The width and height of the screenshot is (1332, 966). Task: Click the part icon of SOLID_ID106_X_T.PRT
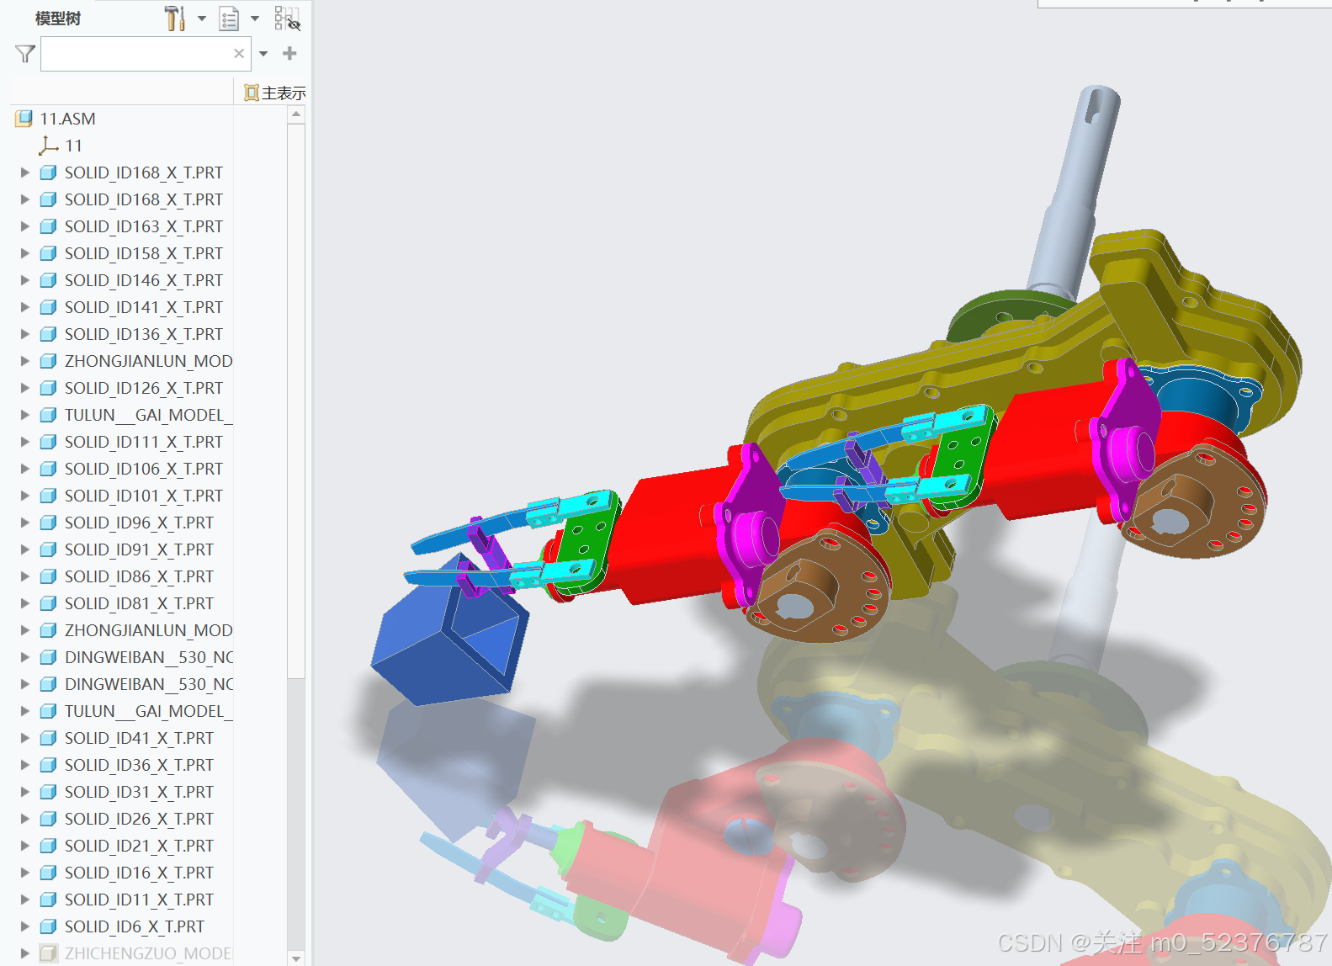point(49,469)
